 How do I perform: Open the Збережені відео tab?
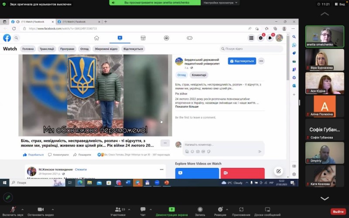click(106, 49)
